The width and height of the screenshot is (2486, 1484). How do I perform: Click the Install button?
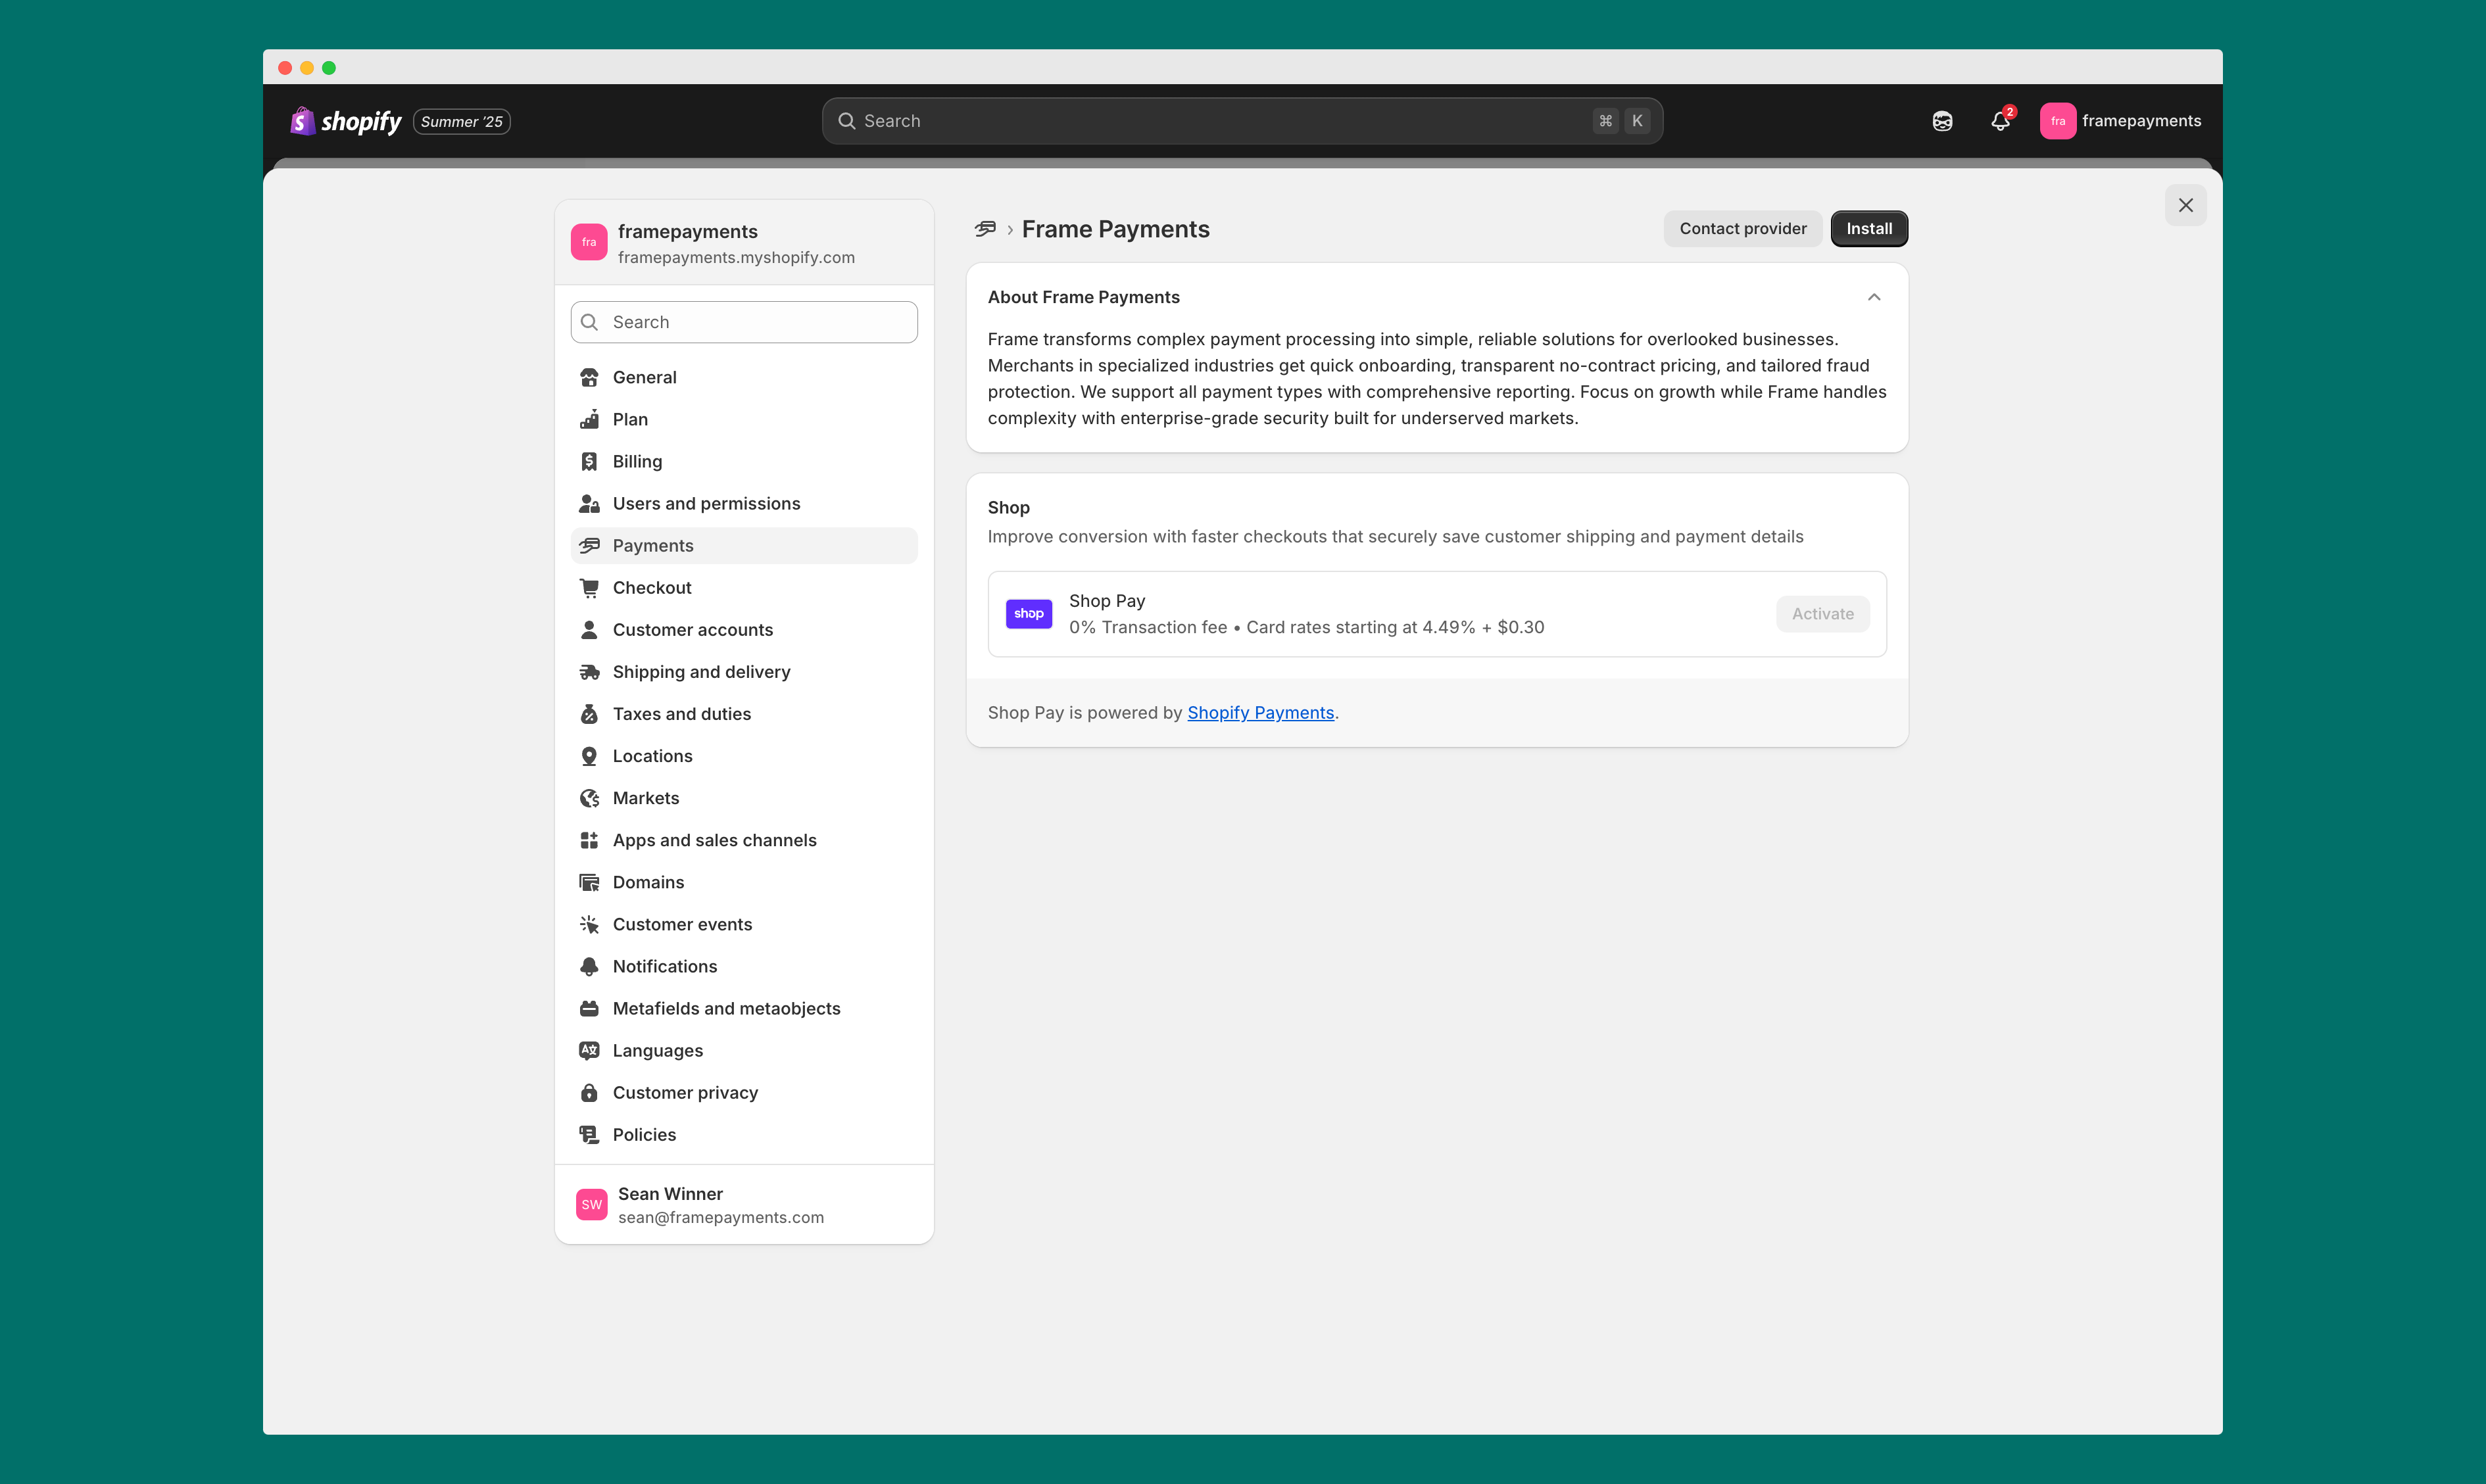[1869, 229]
